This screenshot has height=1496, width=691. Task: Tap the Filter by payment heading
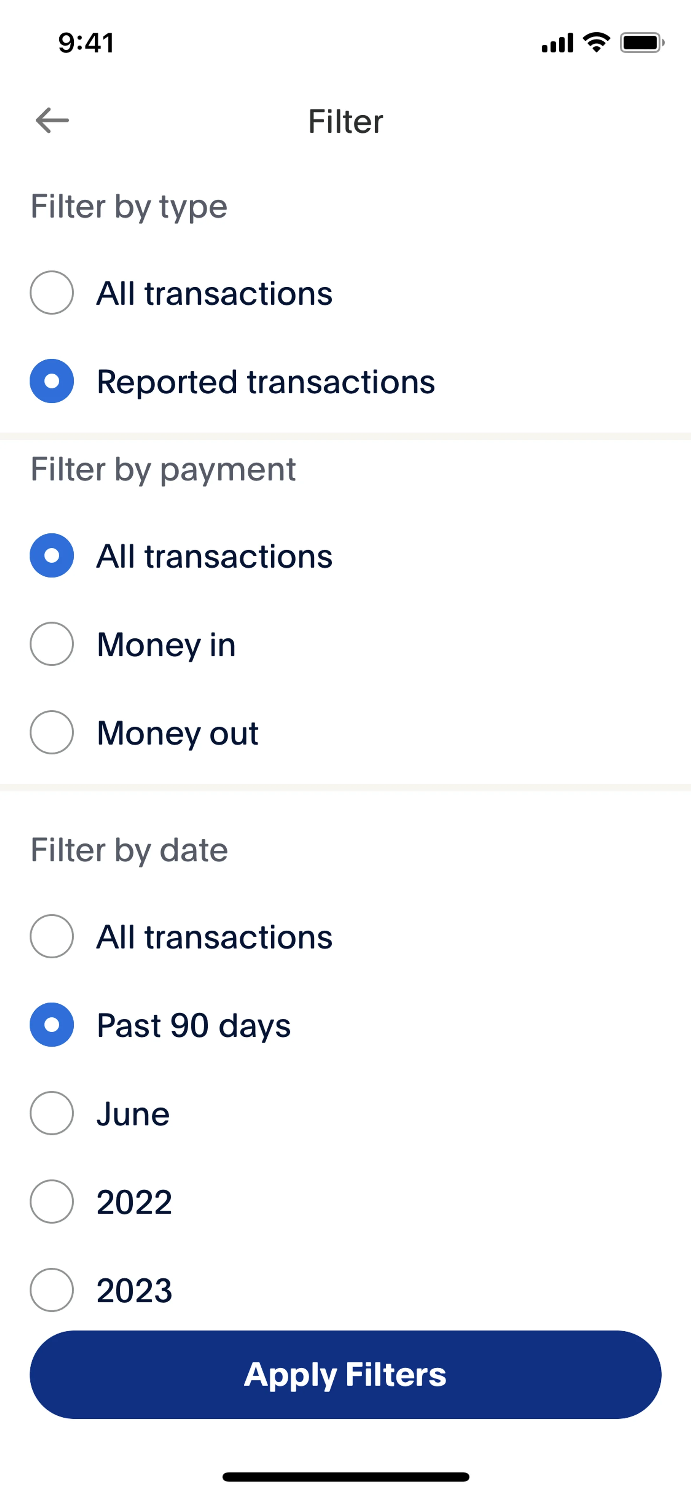click(163, 469)
